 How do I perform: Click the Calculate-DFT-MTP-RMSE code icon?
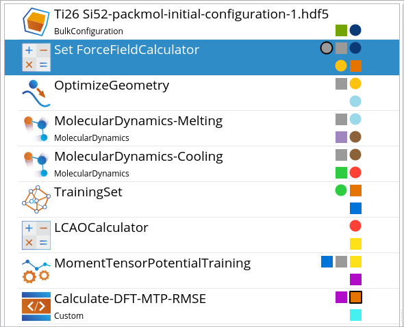36,306
